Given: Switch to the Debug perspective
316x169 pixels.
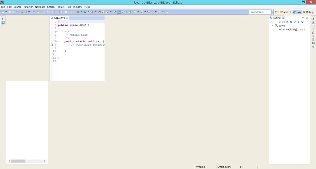Looking at the screenshot, I should tap(308, 12).
